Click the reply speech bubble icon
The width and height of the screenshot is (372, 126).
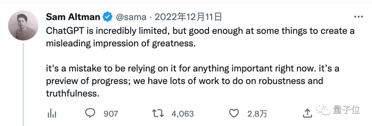[90, 114]
